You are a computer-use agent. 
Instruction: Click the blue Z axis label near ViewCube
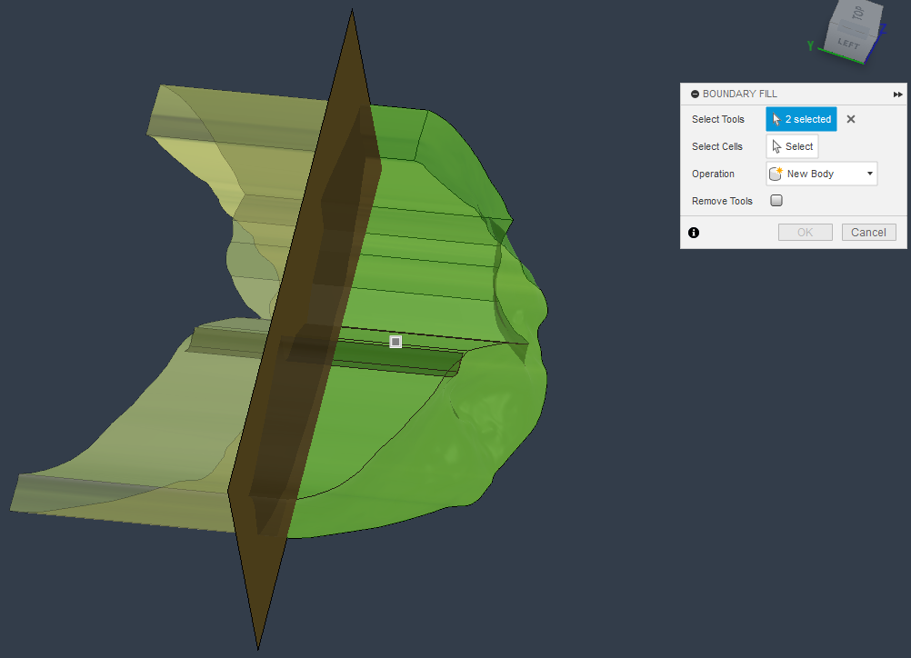[x=882, y=29]
